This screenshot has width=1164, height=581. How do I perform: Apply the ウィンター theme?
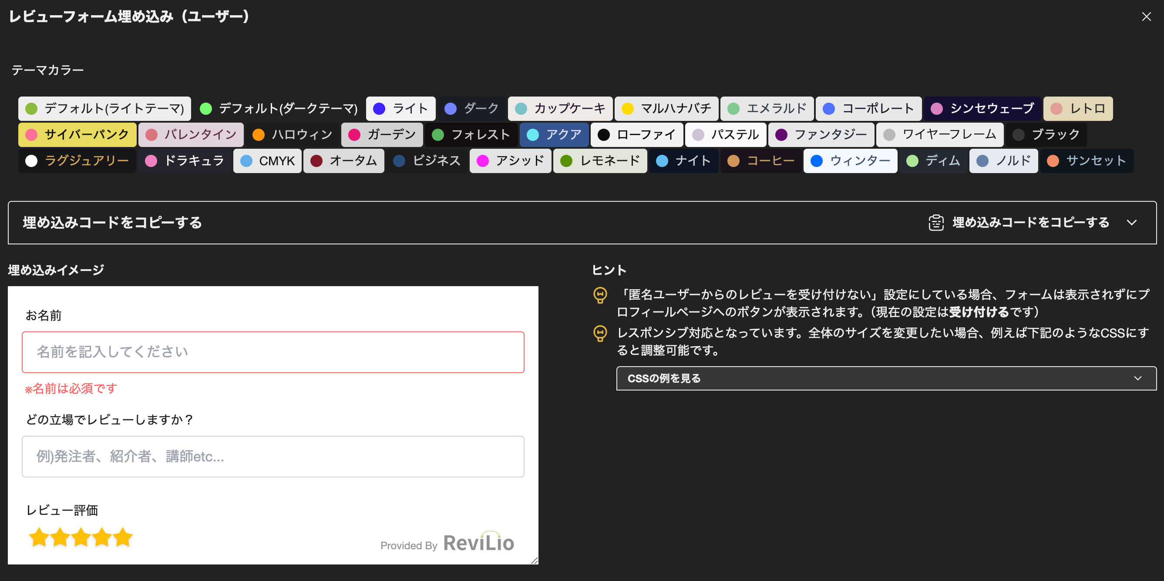(x=851, y=161)
